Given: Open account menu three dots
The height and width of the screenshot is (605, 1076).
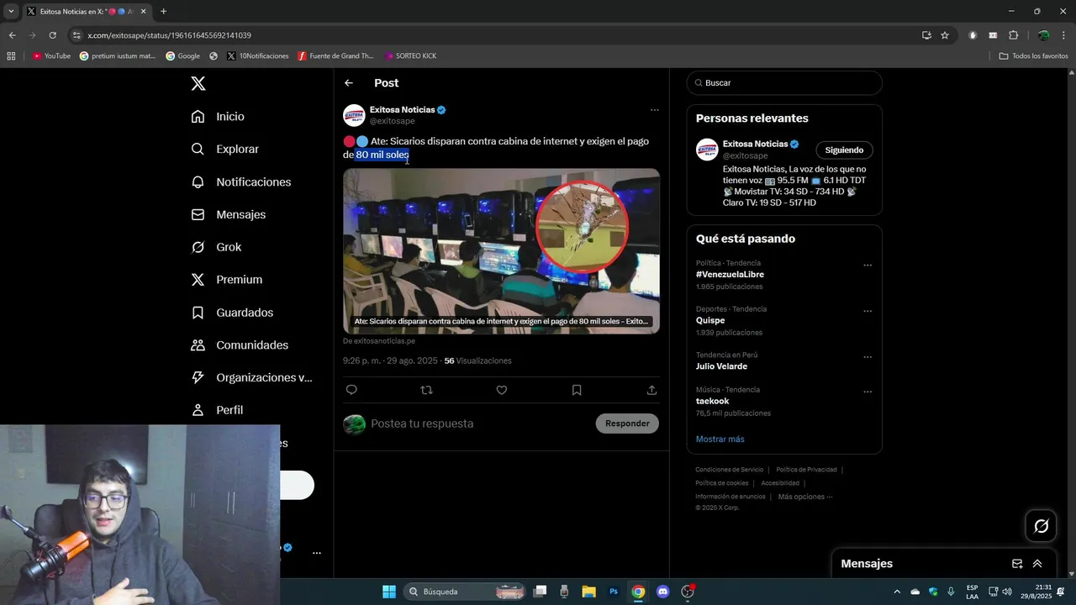Looking at the screenshot, I should click(317, 553).
